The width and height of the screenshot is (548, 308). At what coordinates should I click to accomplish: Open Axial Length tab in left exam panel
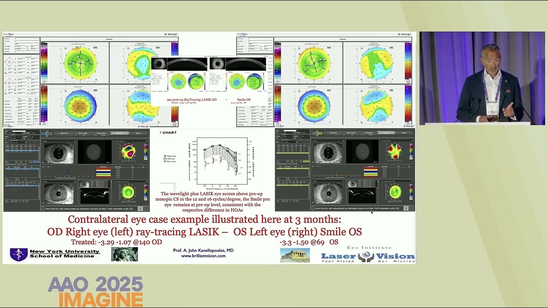point(83,133)
